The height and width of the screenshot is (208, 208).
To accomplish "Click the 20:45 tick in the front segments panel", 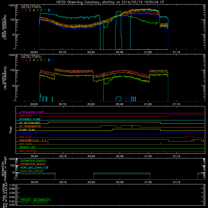I will (x=120, y=52).
